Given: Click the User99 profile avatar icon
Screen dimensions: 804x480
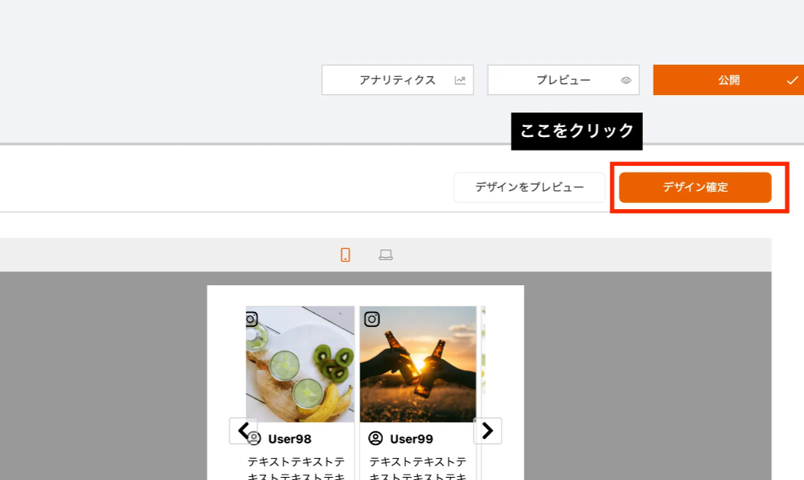Looking at the screenshot, I should 375,438.
